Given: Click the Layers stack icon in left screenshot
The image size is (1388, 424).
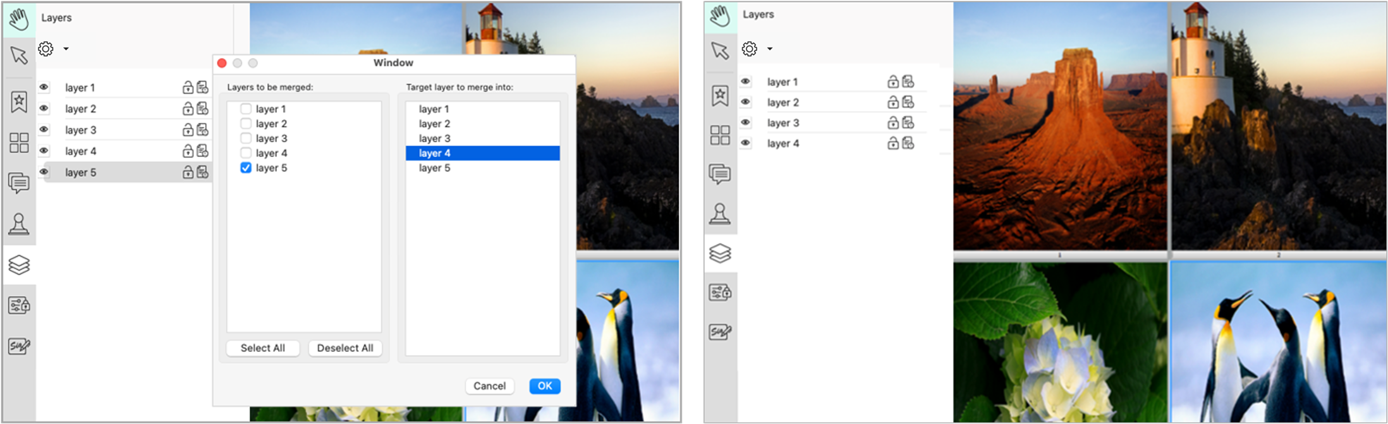Looking at the screenshot, I should tap(19, 265).
